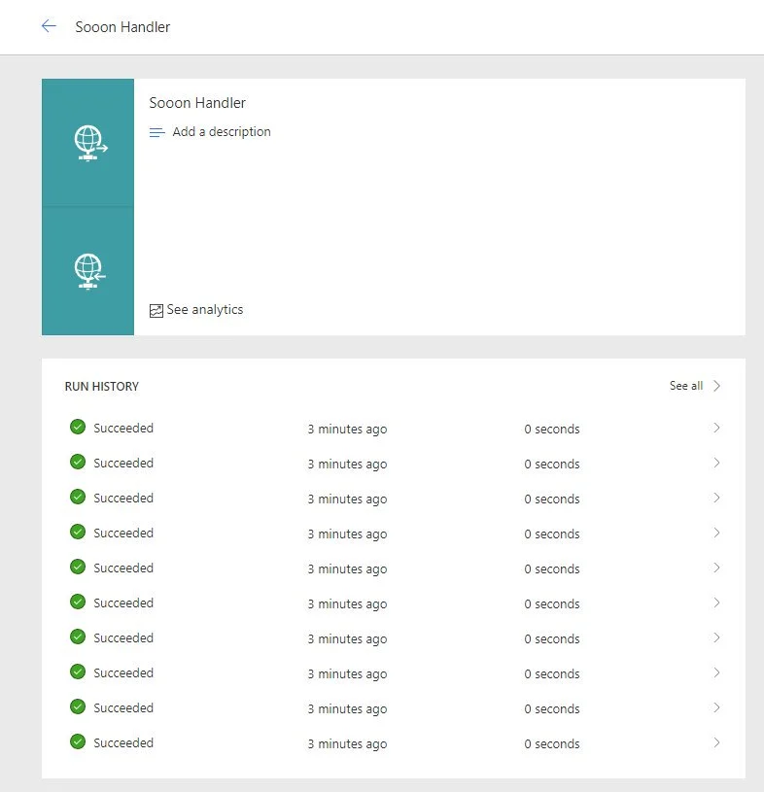Image resolution: width=764 pixels, height=792 pixels.
Task: Expand the third run history entry chevron
Action: (x=716, y=498)
